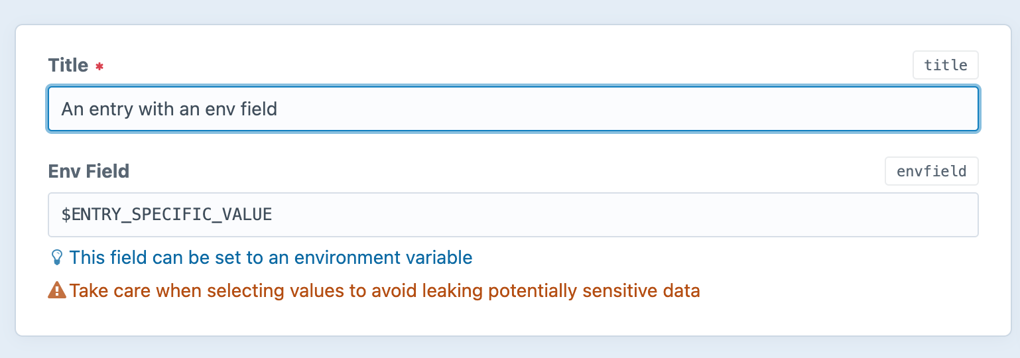Screen dimensions: 1020x358
Task: Click the $ENTRY_SPECIFIC_VALUE text
Action: click(166, 215)
